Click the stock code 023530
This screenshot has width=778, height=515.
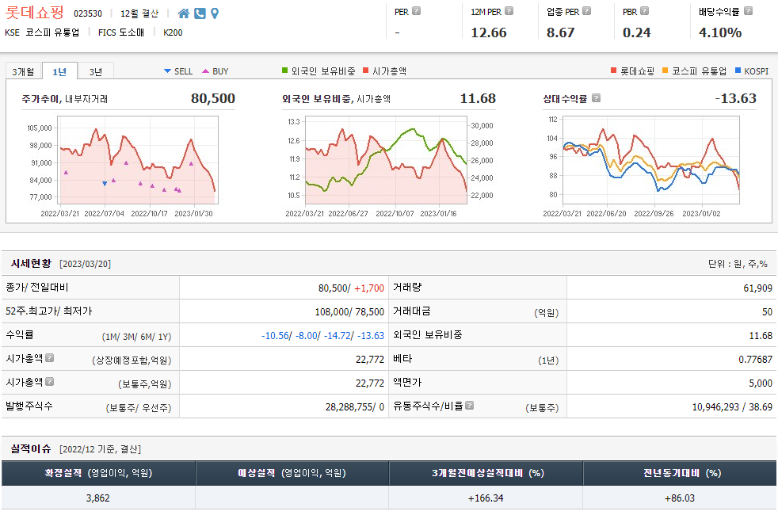88,14
